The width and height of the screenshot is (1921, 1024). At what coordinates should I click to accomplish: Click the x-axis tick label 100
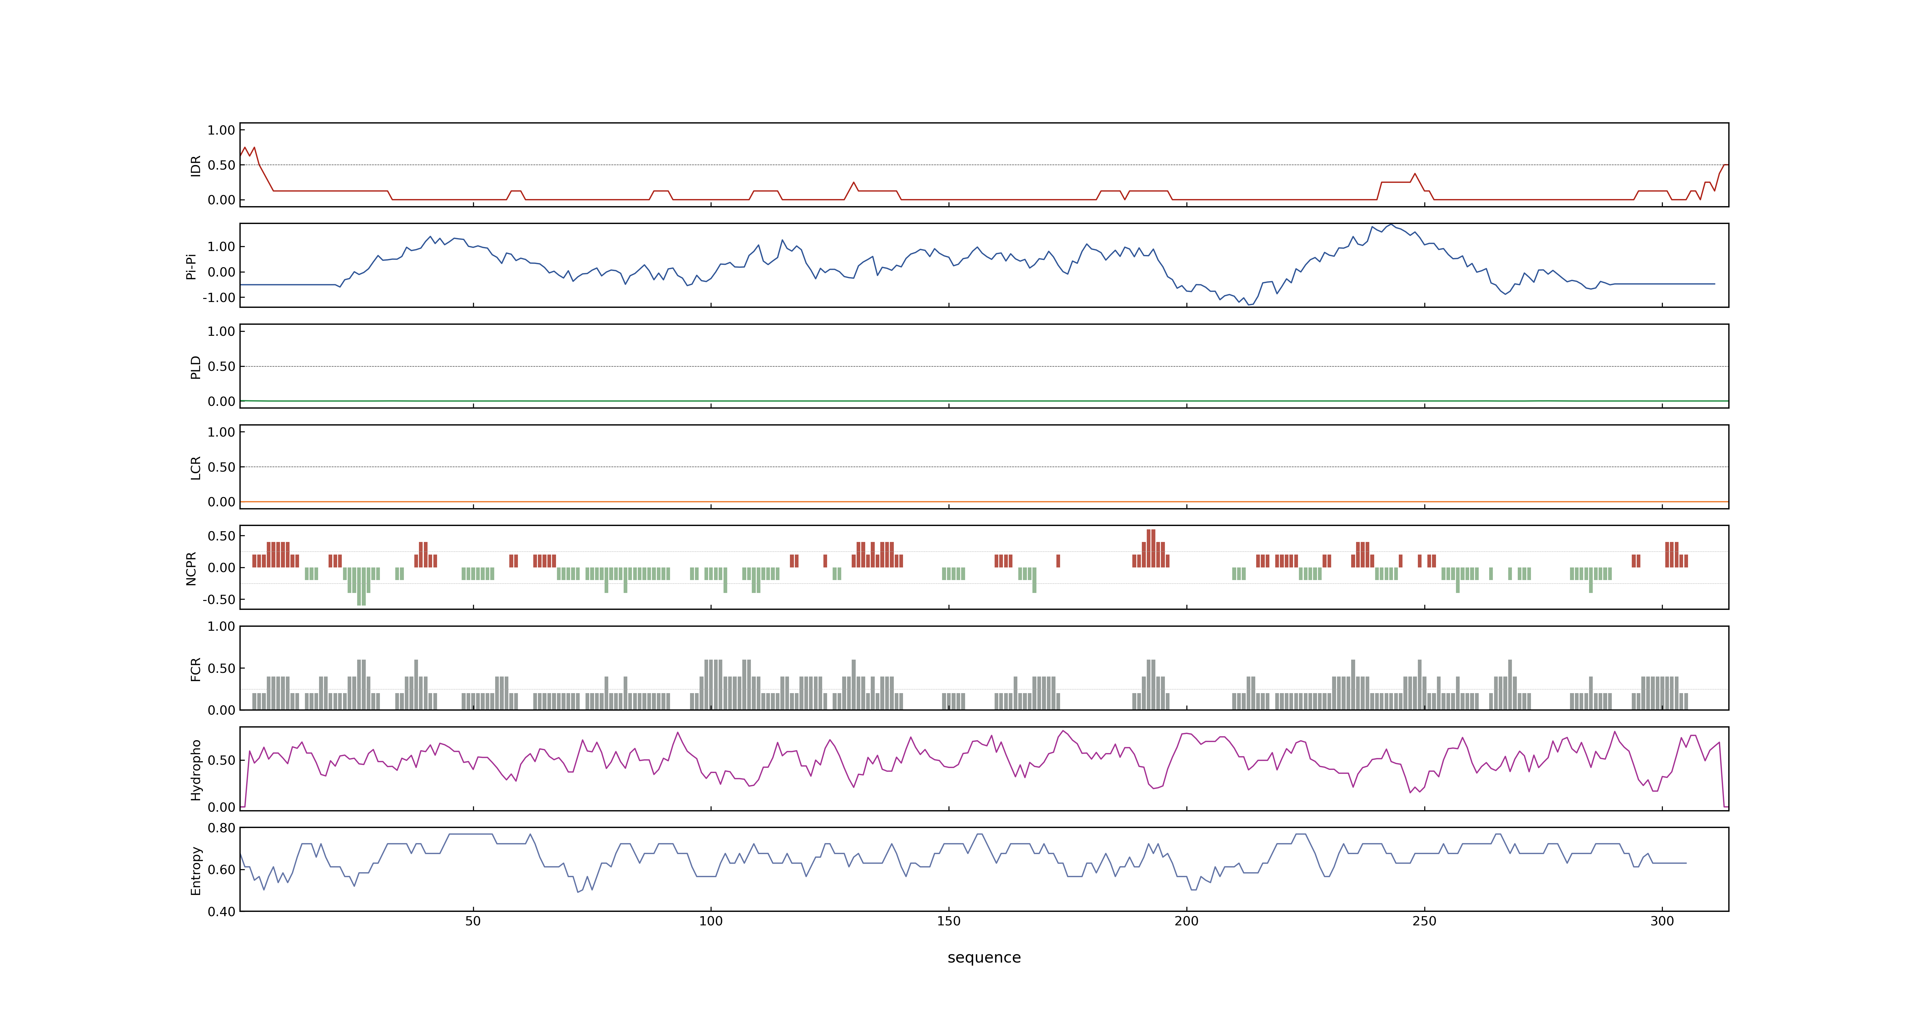711,921
